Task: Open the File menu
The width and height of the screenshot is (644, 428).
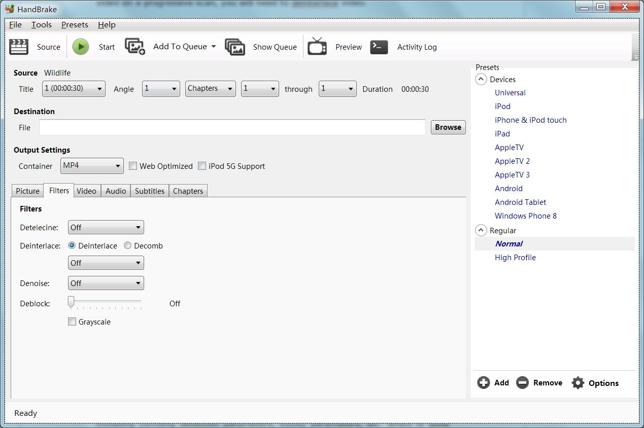Action: [x=15, y=25]
